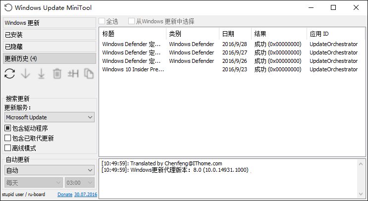
Task: Switch to the 已隐藏 hidden tab
Action: coord(50,47)
